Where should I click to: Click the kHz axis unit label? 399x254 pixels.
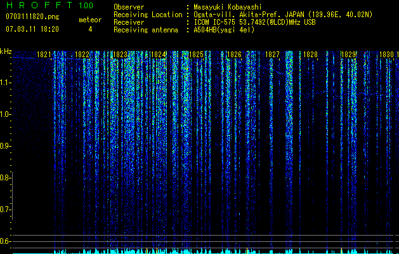pos(6,51)
